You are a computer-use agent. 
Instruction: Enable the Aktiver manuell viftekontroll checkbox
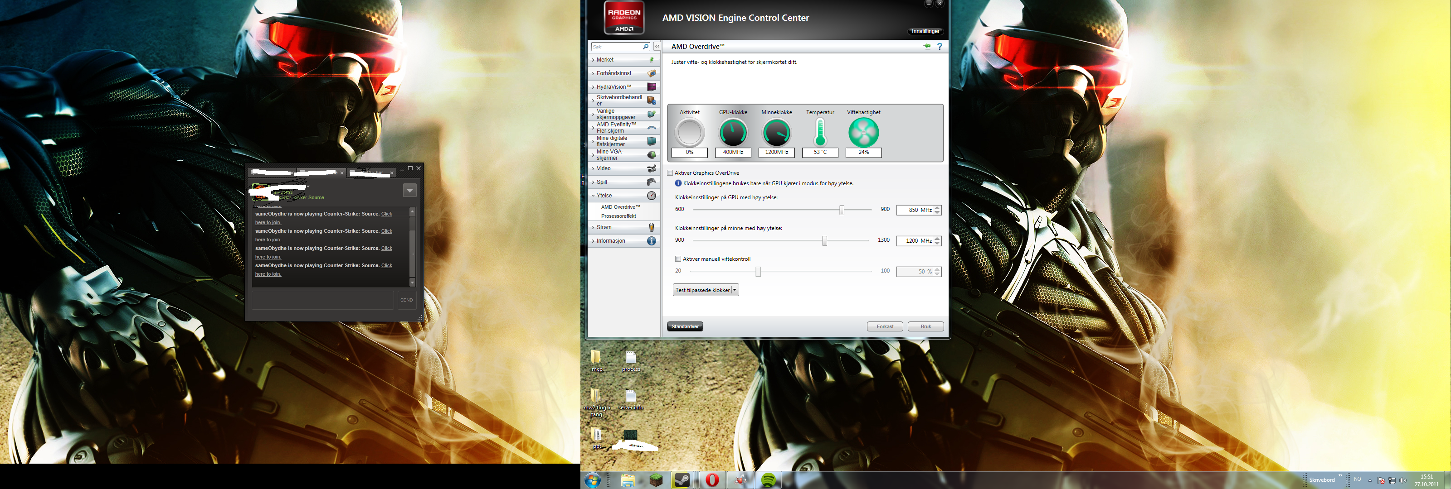click(x=678, y=259)
